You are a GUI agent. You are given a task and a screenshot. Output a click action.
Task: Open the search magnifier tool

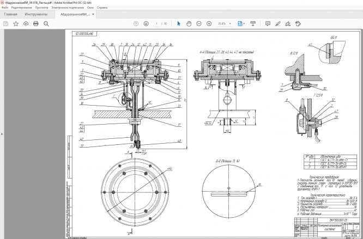pyautogui.click(x=46, y=24)
